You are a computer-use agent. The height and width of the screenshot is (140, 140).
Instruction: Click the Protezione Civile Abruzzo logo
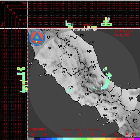point(37,38)
